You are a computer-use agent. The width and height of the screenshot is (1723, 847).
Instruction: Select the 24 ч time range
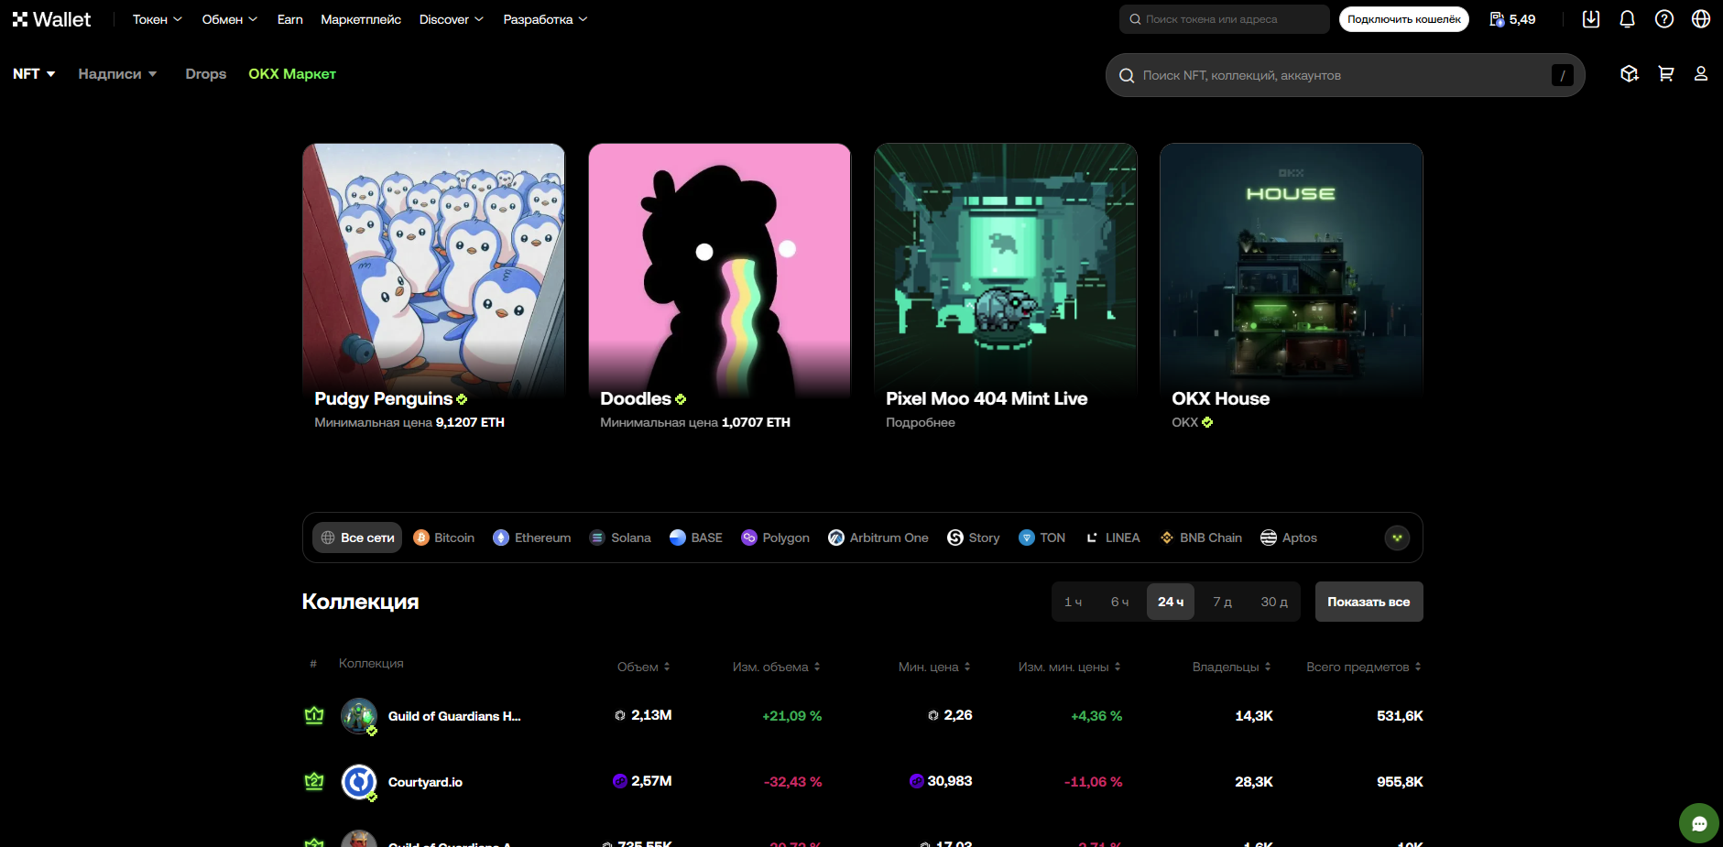pos(1171,602)
